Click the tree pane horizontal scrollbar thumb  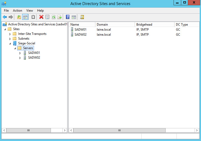28,130
